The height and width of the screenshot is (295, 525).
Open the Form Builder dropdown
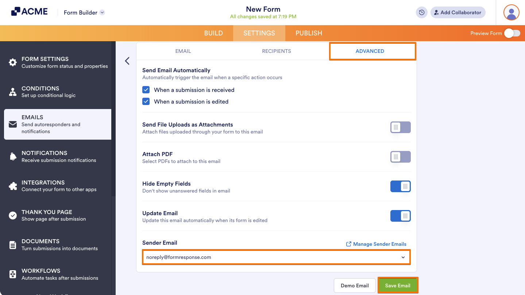[84, 12]
